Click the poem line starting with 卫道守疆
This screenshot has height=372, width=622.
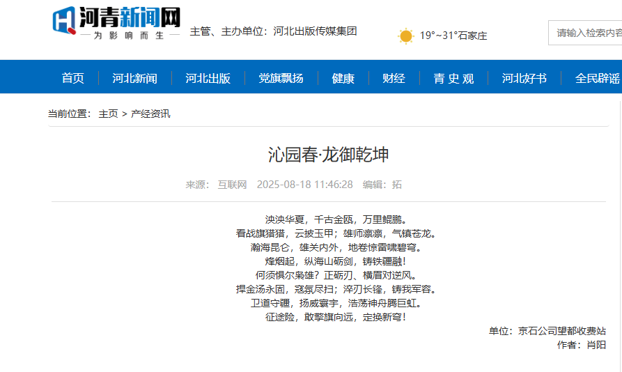[x=336, y=303]
